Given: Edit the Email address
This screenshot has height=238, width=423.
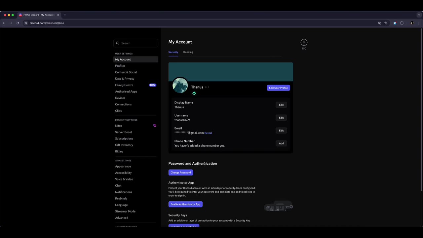Looking at the screenshot, I should point(281,131).
